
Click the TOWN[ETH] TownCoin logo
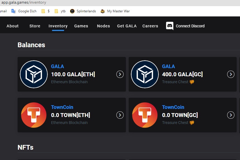point(34,115)
